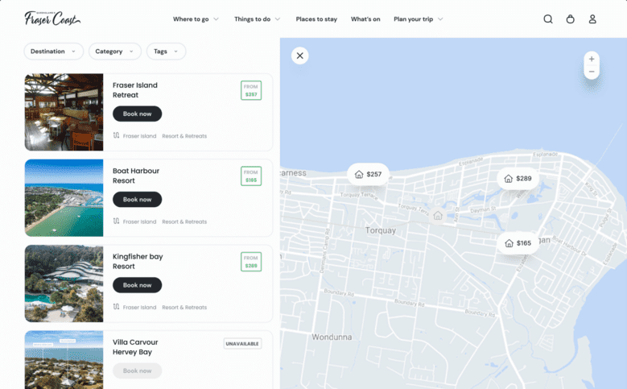The height and width of the screenshot is (389, 627).
Task: Expand the Where to go menu
Action: pos(196,19)
